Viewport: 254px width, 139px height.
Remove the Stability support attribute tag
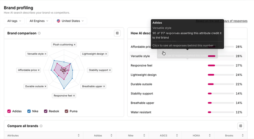pos(110,70)
